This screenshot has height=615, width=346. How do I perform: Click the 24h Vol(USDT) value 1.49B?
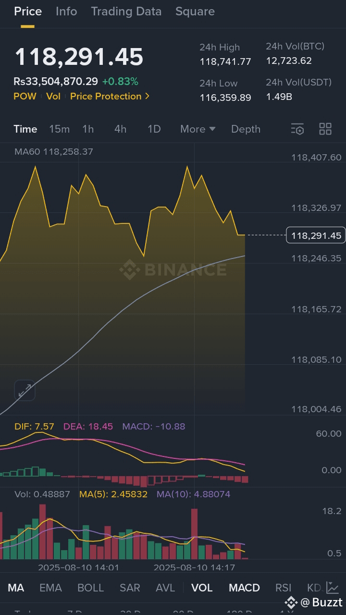pos(279,97)
